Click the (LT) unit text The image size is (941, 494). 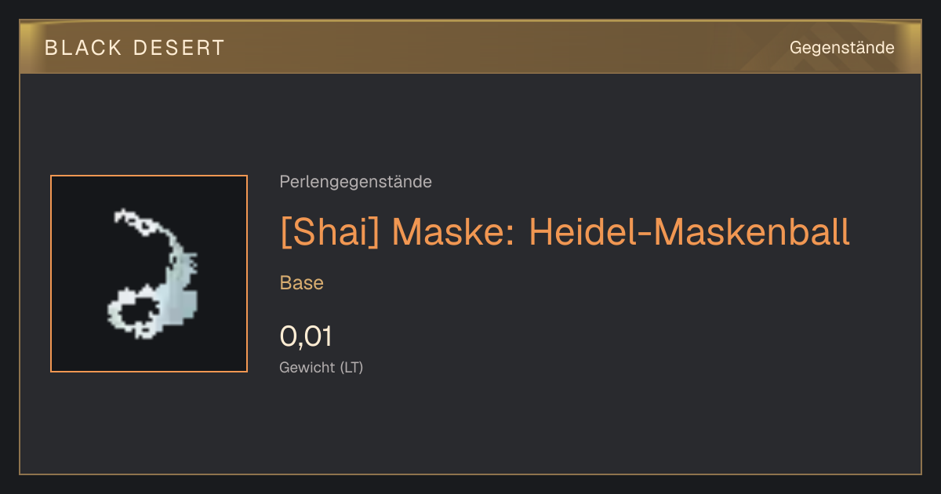tap(351, 367)
